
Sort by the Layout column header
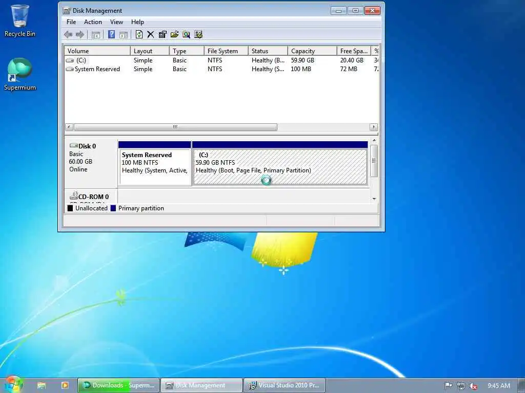point(150,51)
